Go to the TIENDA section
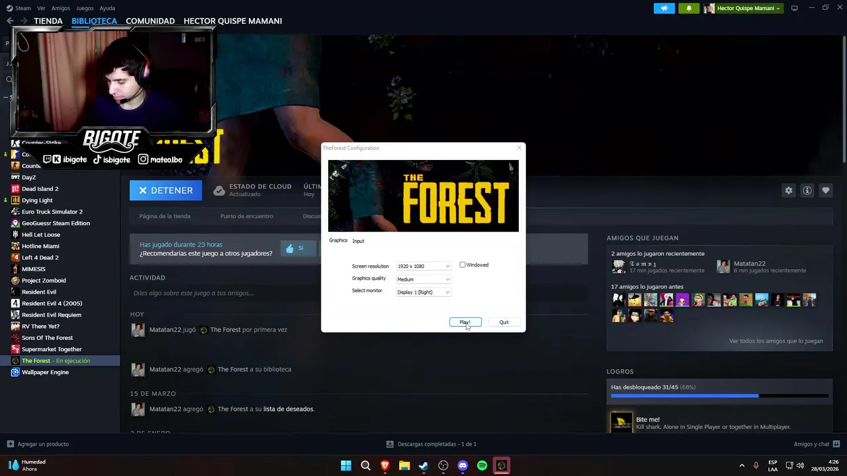Image resolution: width=847 pixels, height=476 pixels. pyautogui.click(x=48, y=21)
